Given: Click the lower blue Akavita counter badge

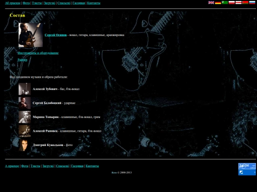Looking at the screenshot, I should 247,173.
